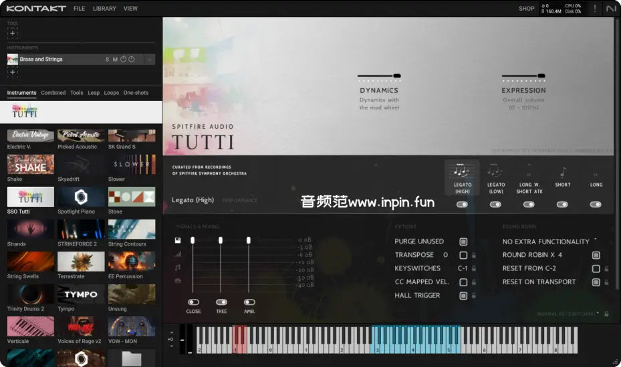Open the SHOP link

[526, 8]
